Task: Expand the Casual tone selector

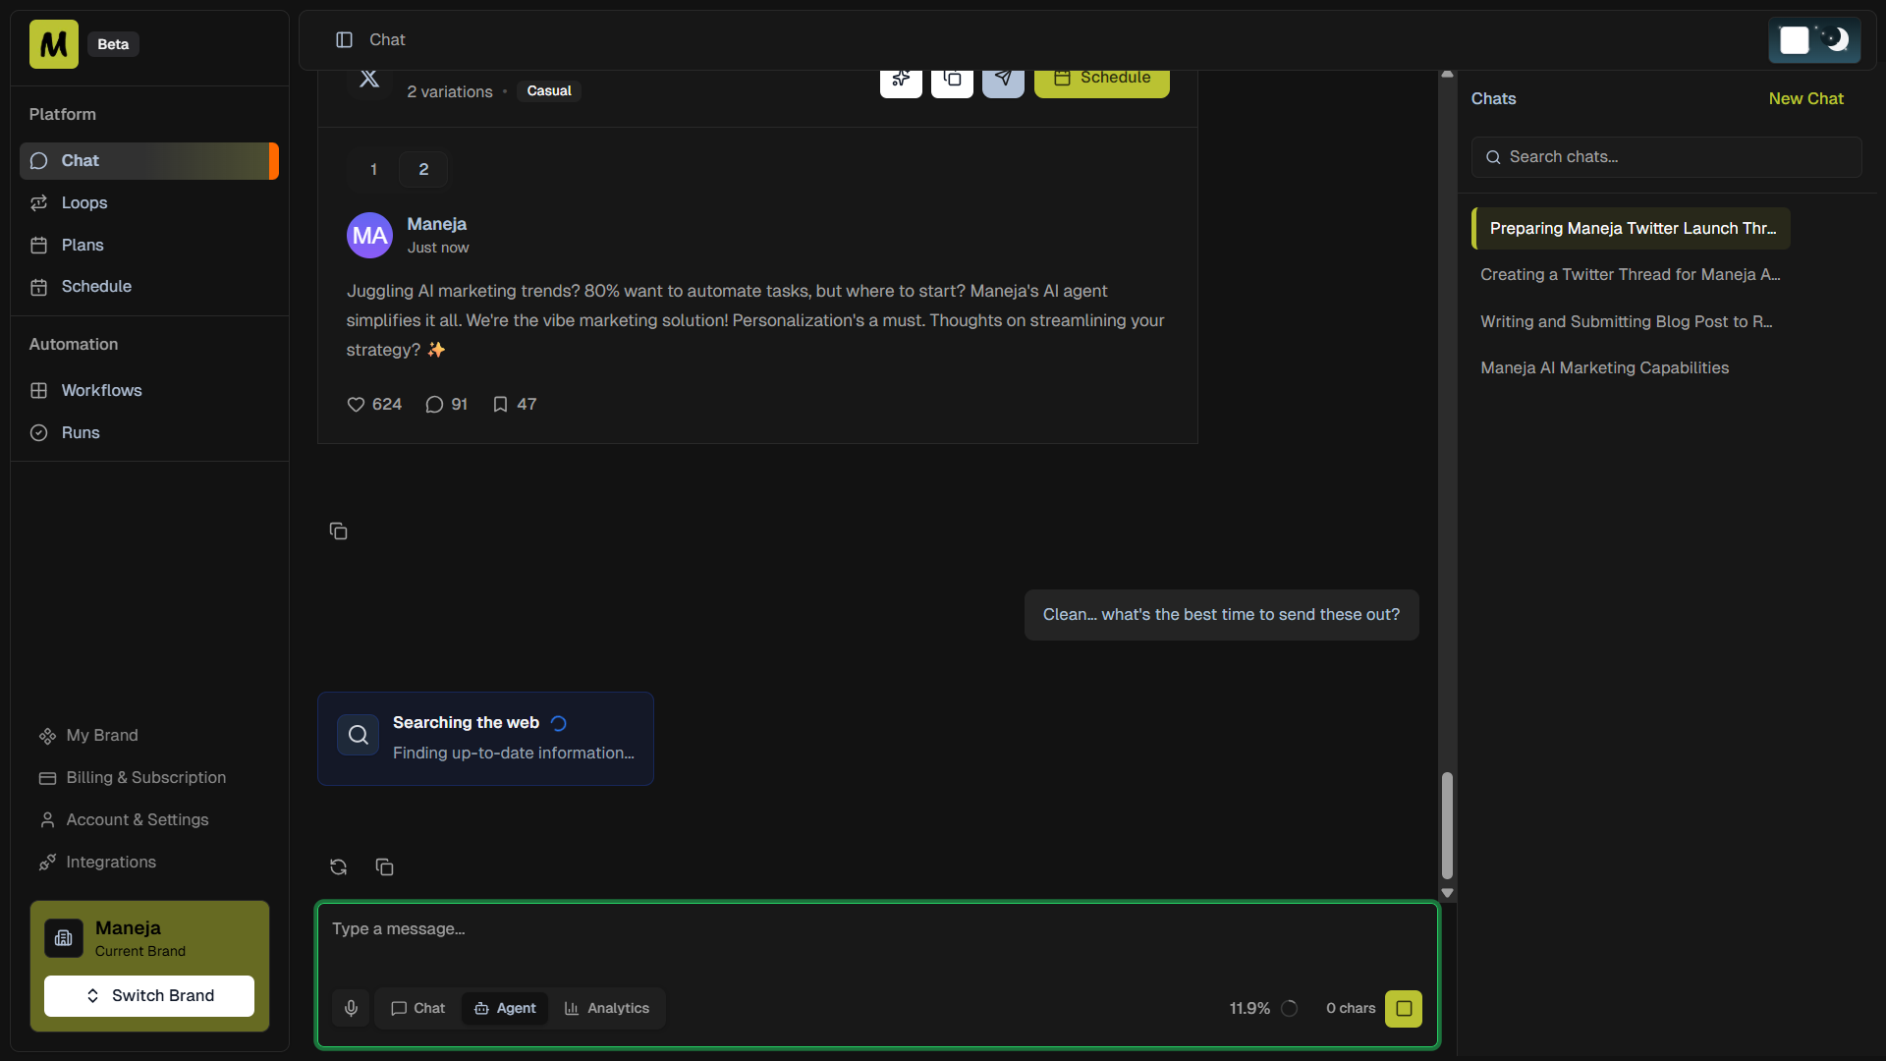Action: (x=548, y=90)
